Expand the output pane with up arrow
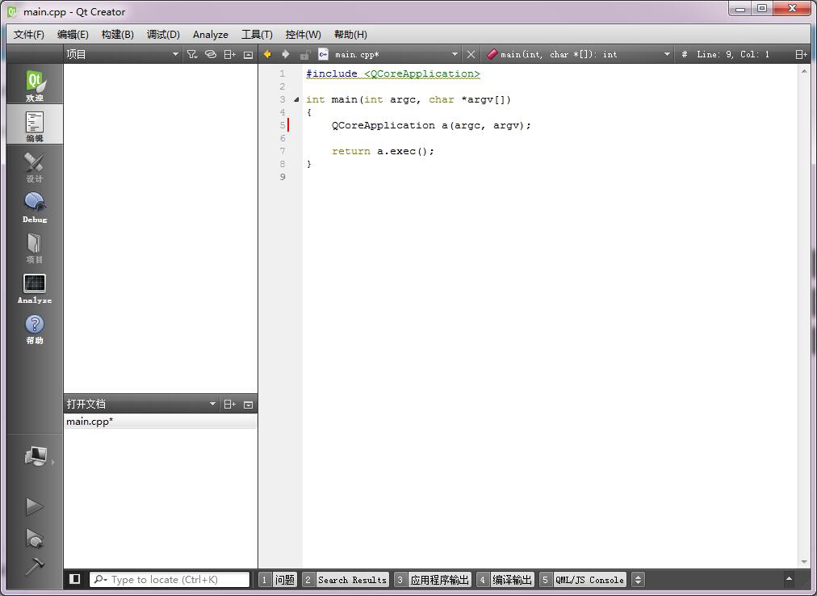The width and height of the screenshot is (817, 596). (x=789, y=578)
